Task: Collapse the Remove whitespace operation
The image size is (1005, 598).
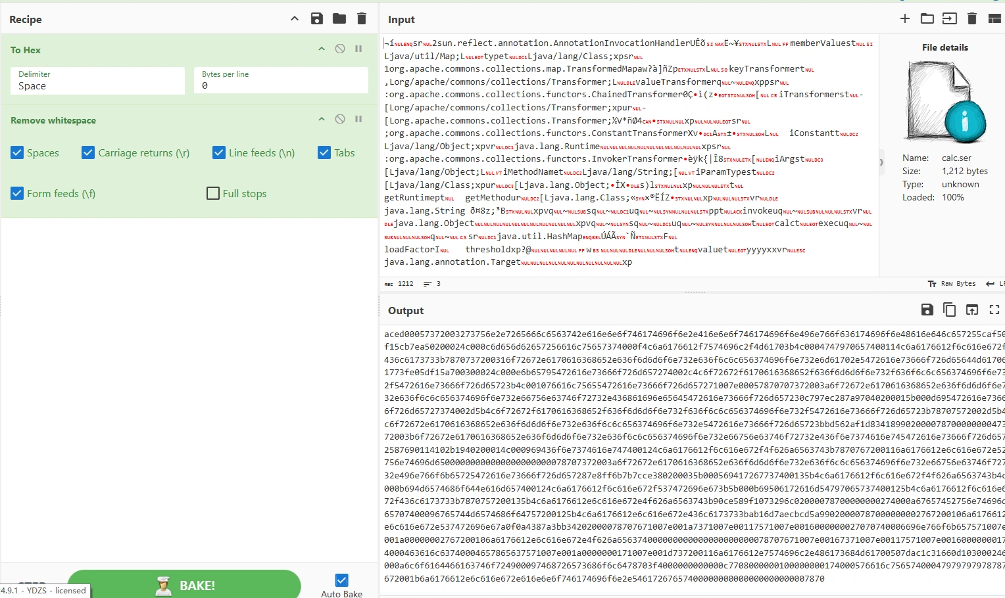Action: coord(322,119)
